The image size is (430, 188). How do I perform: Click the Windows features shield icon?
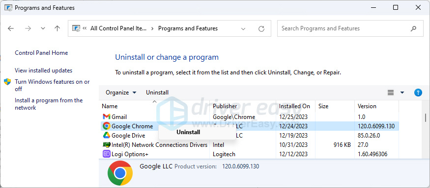[7, 82]
